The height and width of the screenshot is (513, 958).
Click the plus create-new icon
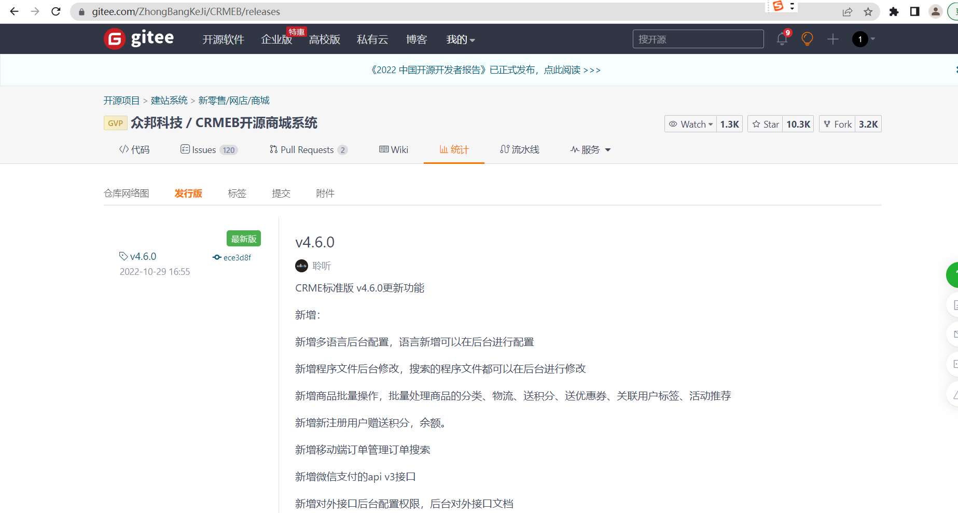[x=833, y=39]
